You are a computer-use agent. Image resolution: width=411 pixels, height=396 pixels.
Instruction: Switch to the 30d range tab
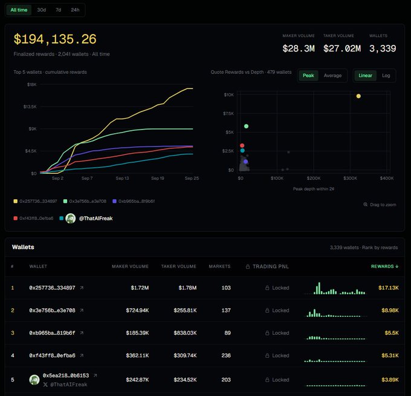[x=42, y=10]
